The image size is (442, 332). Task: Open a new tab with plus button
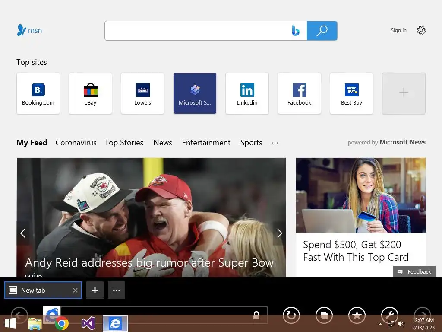click(95, 290)
